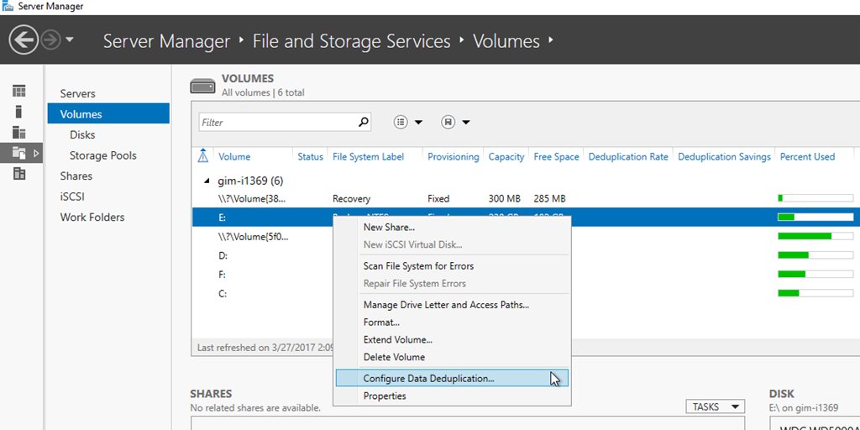
Task: Choose Extend Volume... from context menu
Action: pyautogui.click(x=452, y=340)
